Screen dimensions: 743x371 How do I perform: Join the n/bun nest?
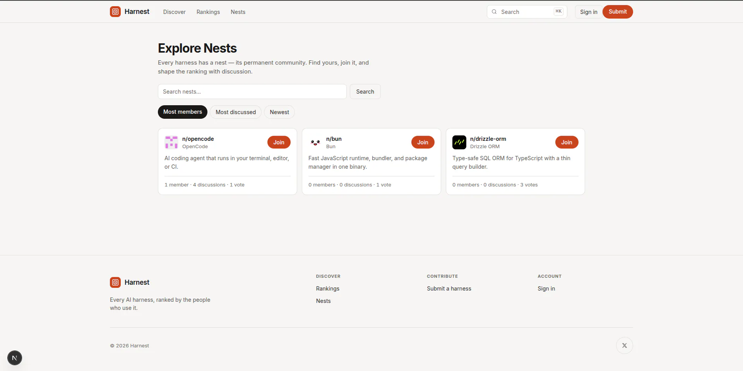[423, 142]
